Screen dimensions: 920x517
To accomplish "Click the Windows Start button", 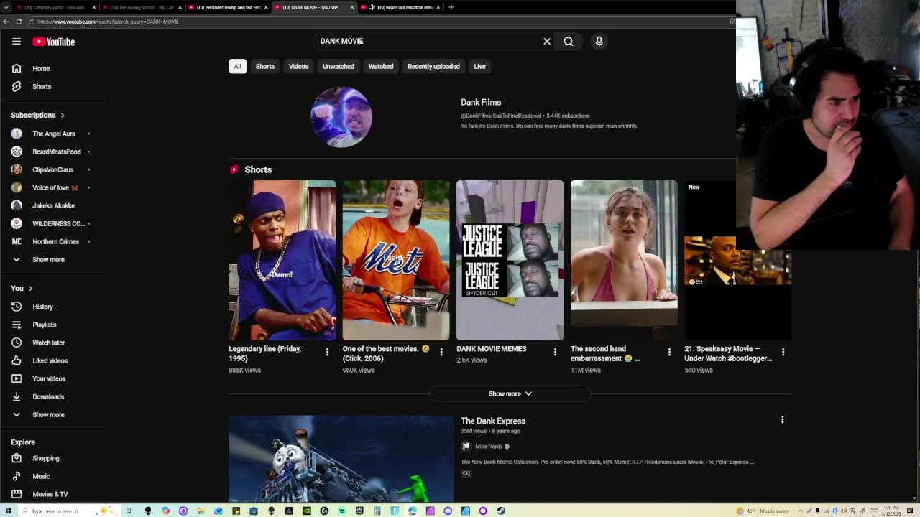I will (8, 511).
